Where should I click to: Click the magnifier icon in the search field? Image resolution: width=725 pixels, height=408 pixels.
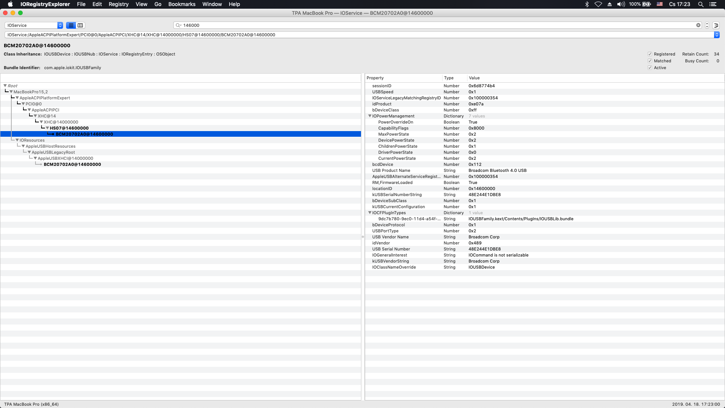178,25
